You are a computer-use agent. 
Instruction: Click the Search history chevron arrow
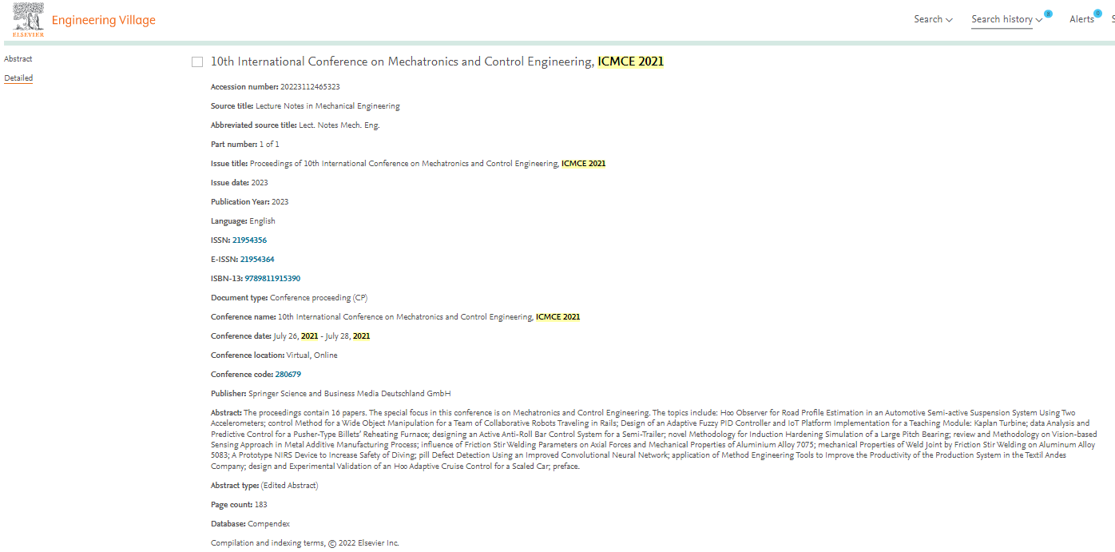point(1038,20)
